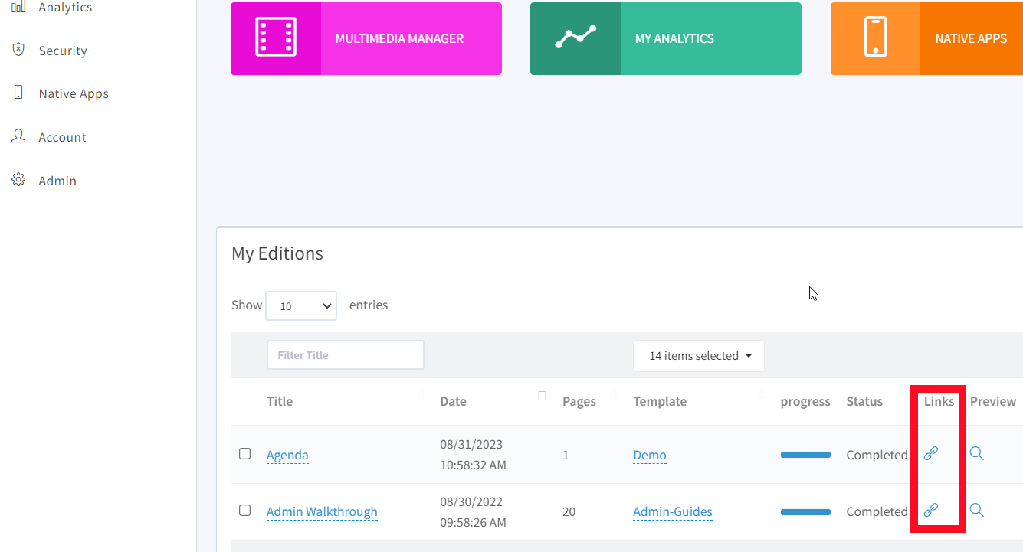This screenshot has height=552, width=1023.
Task: Click the Admin Walkthrough progress bar
Action: (x=805, y=511)
